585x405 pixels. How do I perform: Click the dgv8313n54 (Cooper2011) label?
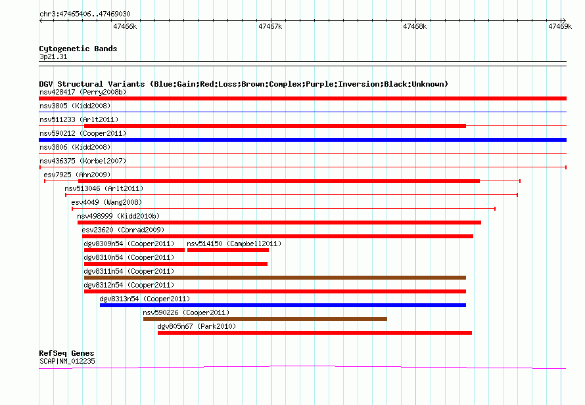(145, 299)
